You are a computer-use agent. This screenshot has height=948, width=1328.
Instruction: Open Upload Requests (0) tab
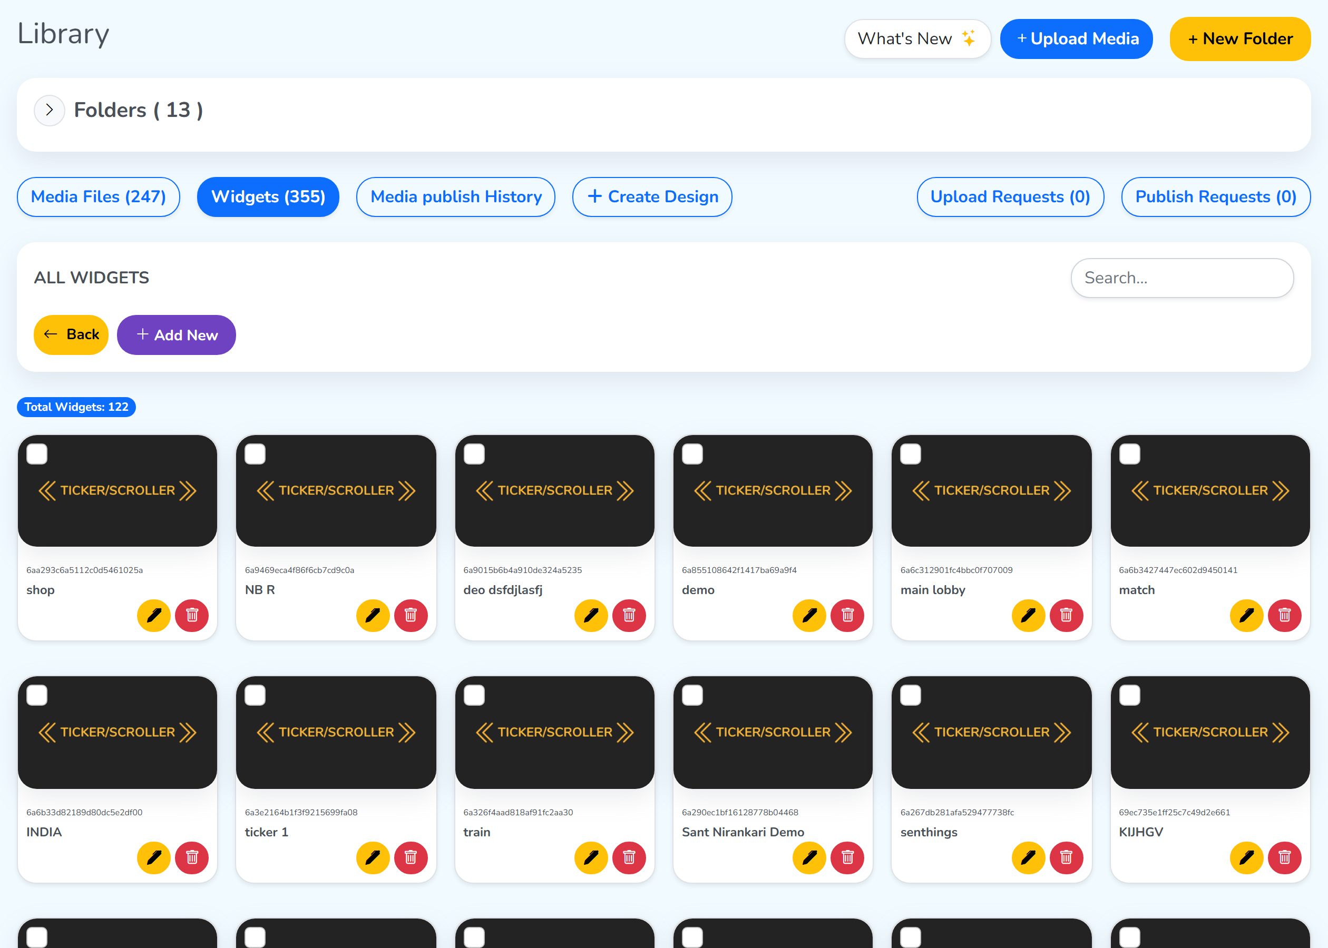coord(1010,197)
